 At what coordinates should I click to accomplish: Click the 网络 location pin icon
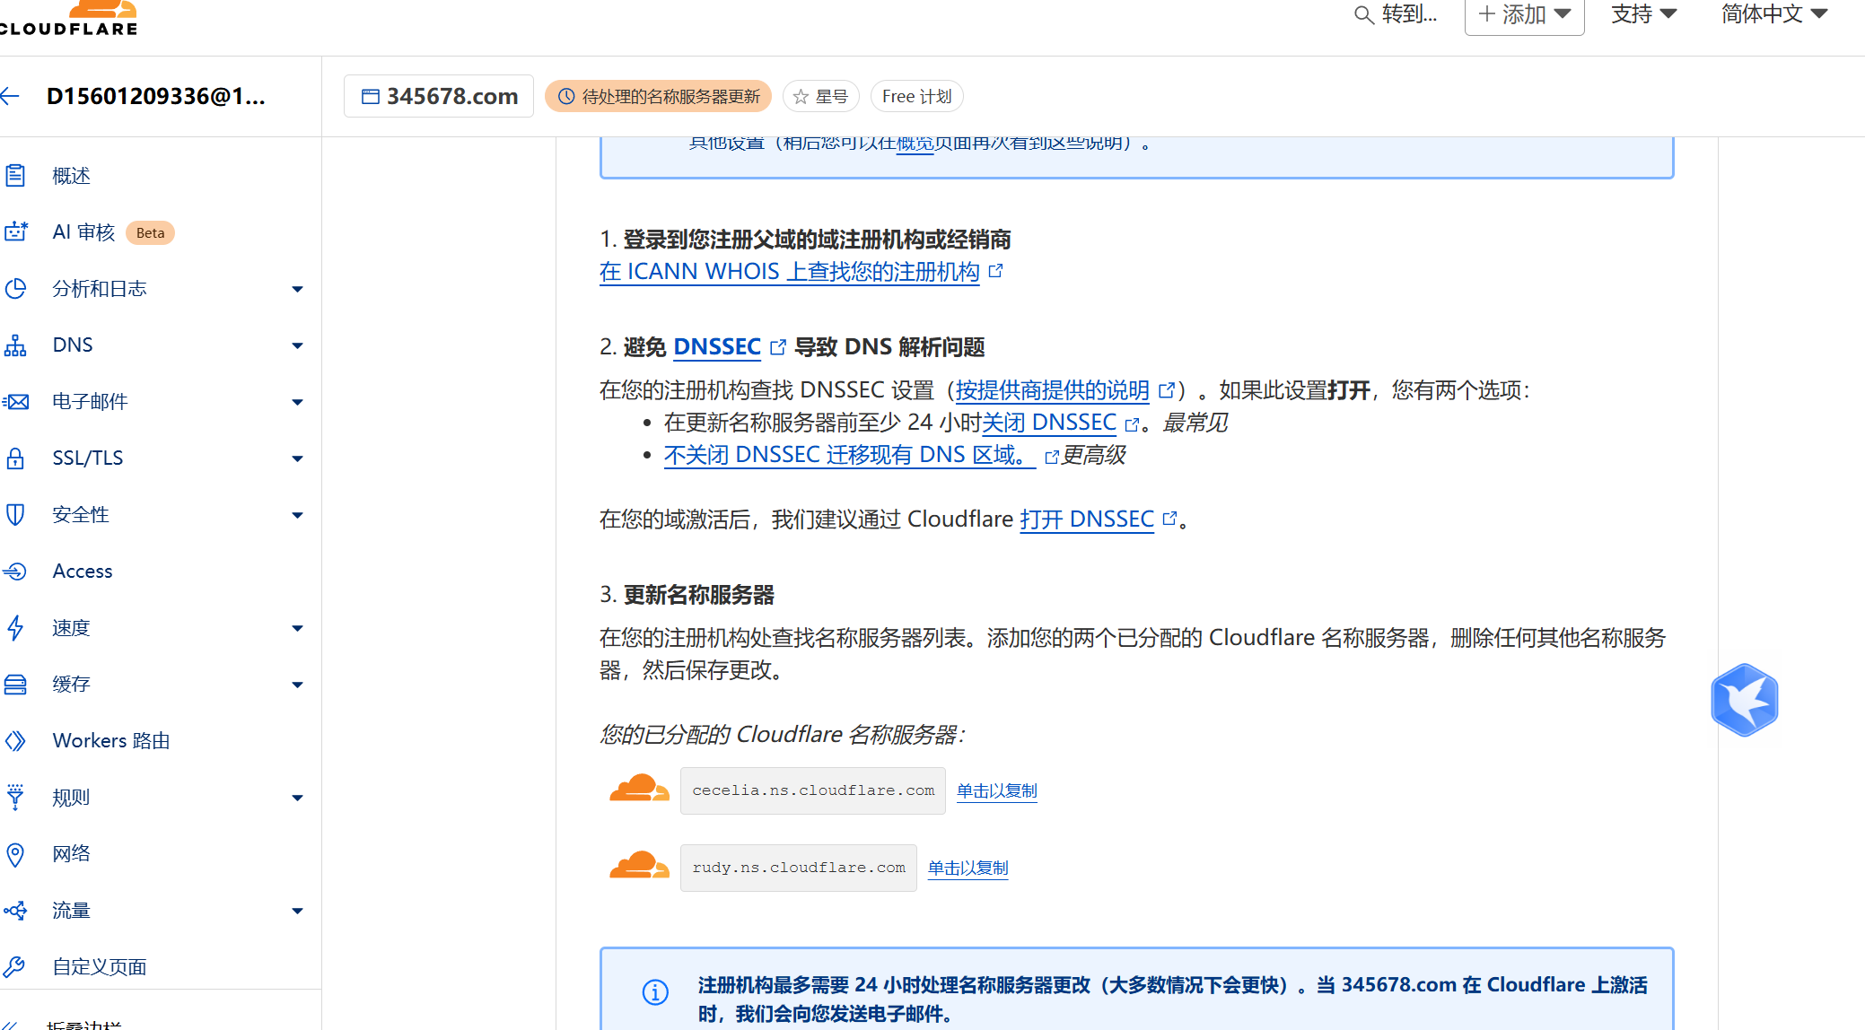pyautogui.click(x=15, y=854)
